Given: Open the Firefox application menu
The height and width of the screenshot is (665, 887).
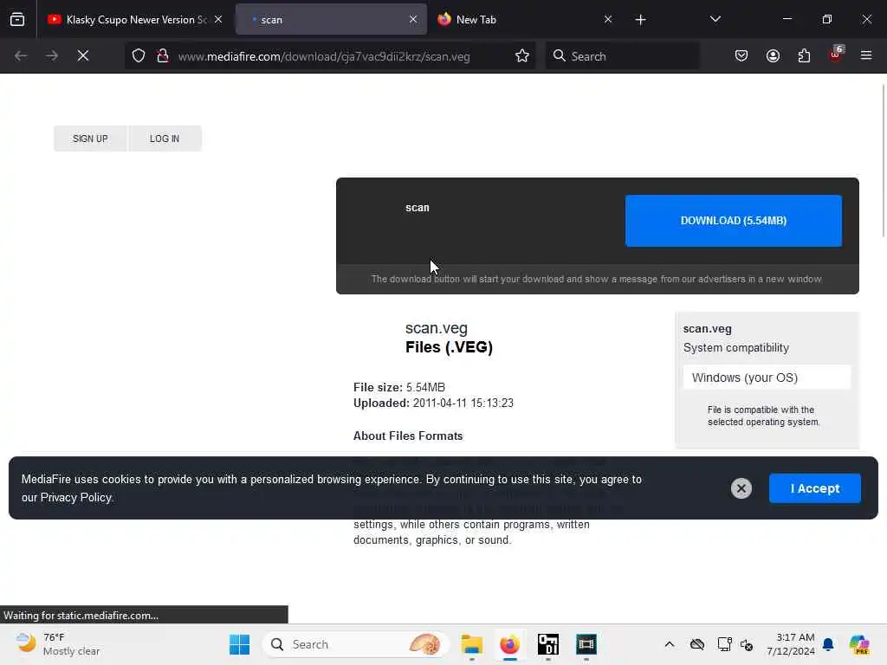Looking at the screenshot, I should tap(866, 55).
